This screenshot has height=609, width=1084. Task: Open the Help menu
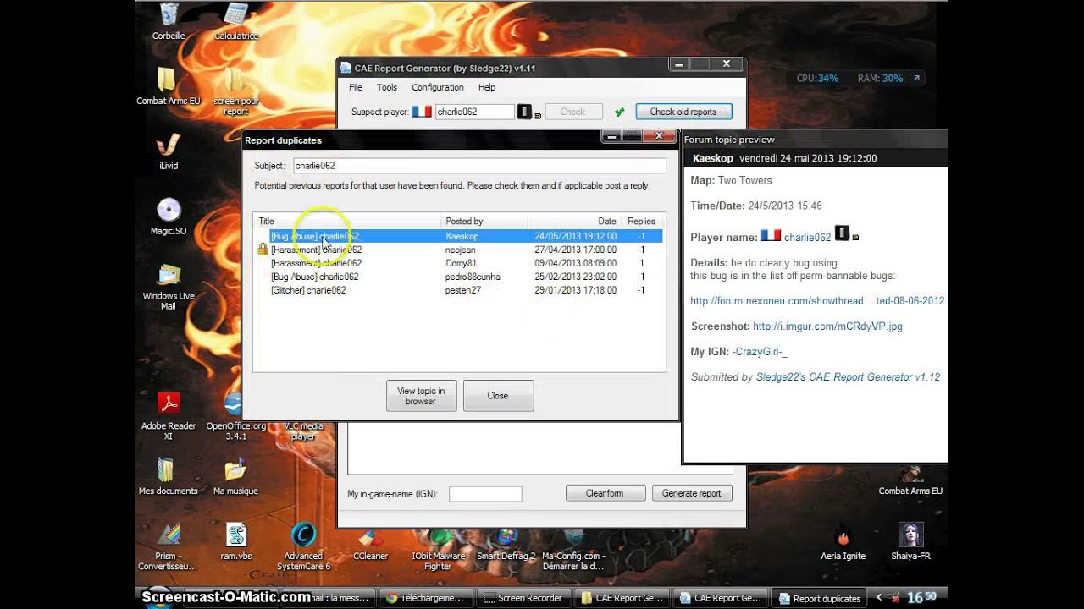487,87
